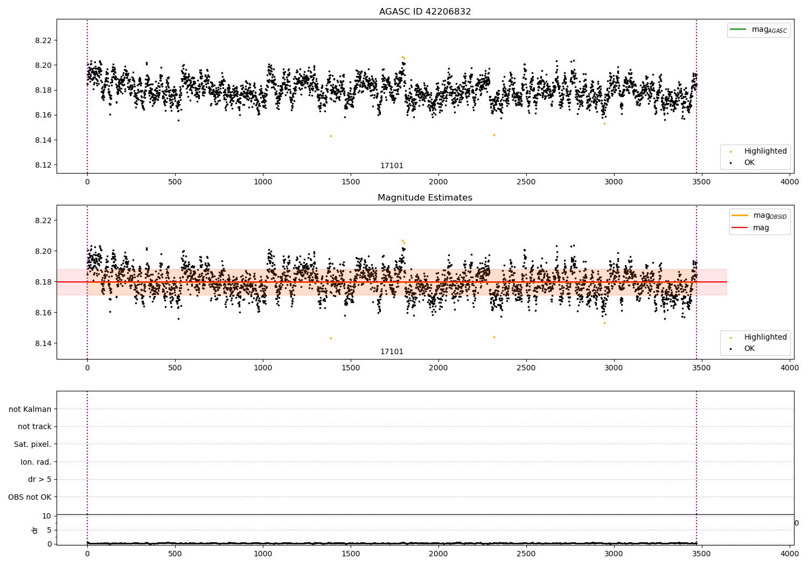
Task: Click the "17101" label in the Magnitude Estimates plot
Action: [x=392, y=352]
